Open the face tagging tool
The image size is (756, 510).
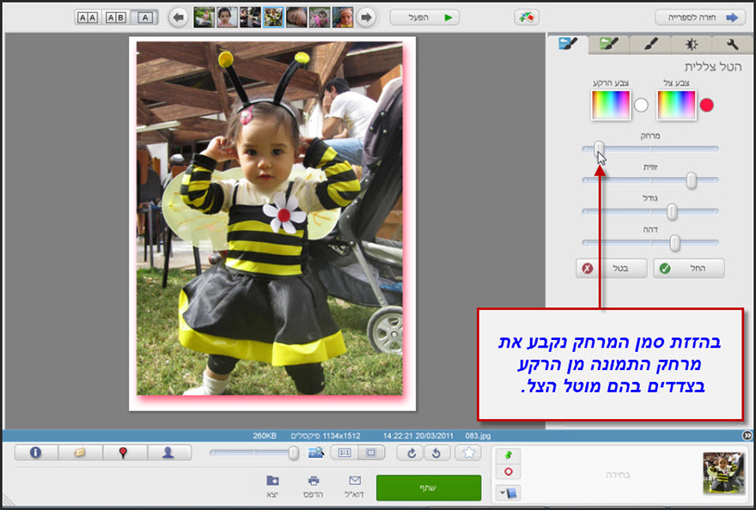click(x=168, y=452)
